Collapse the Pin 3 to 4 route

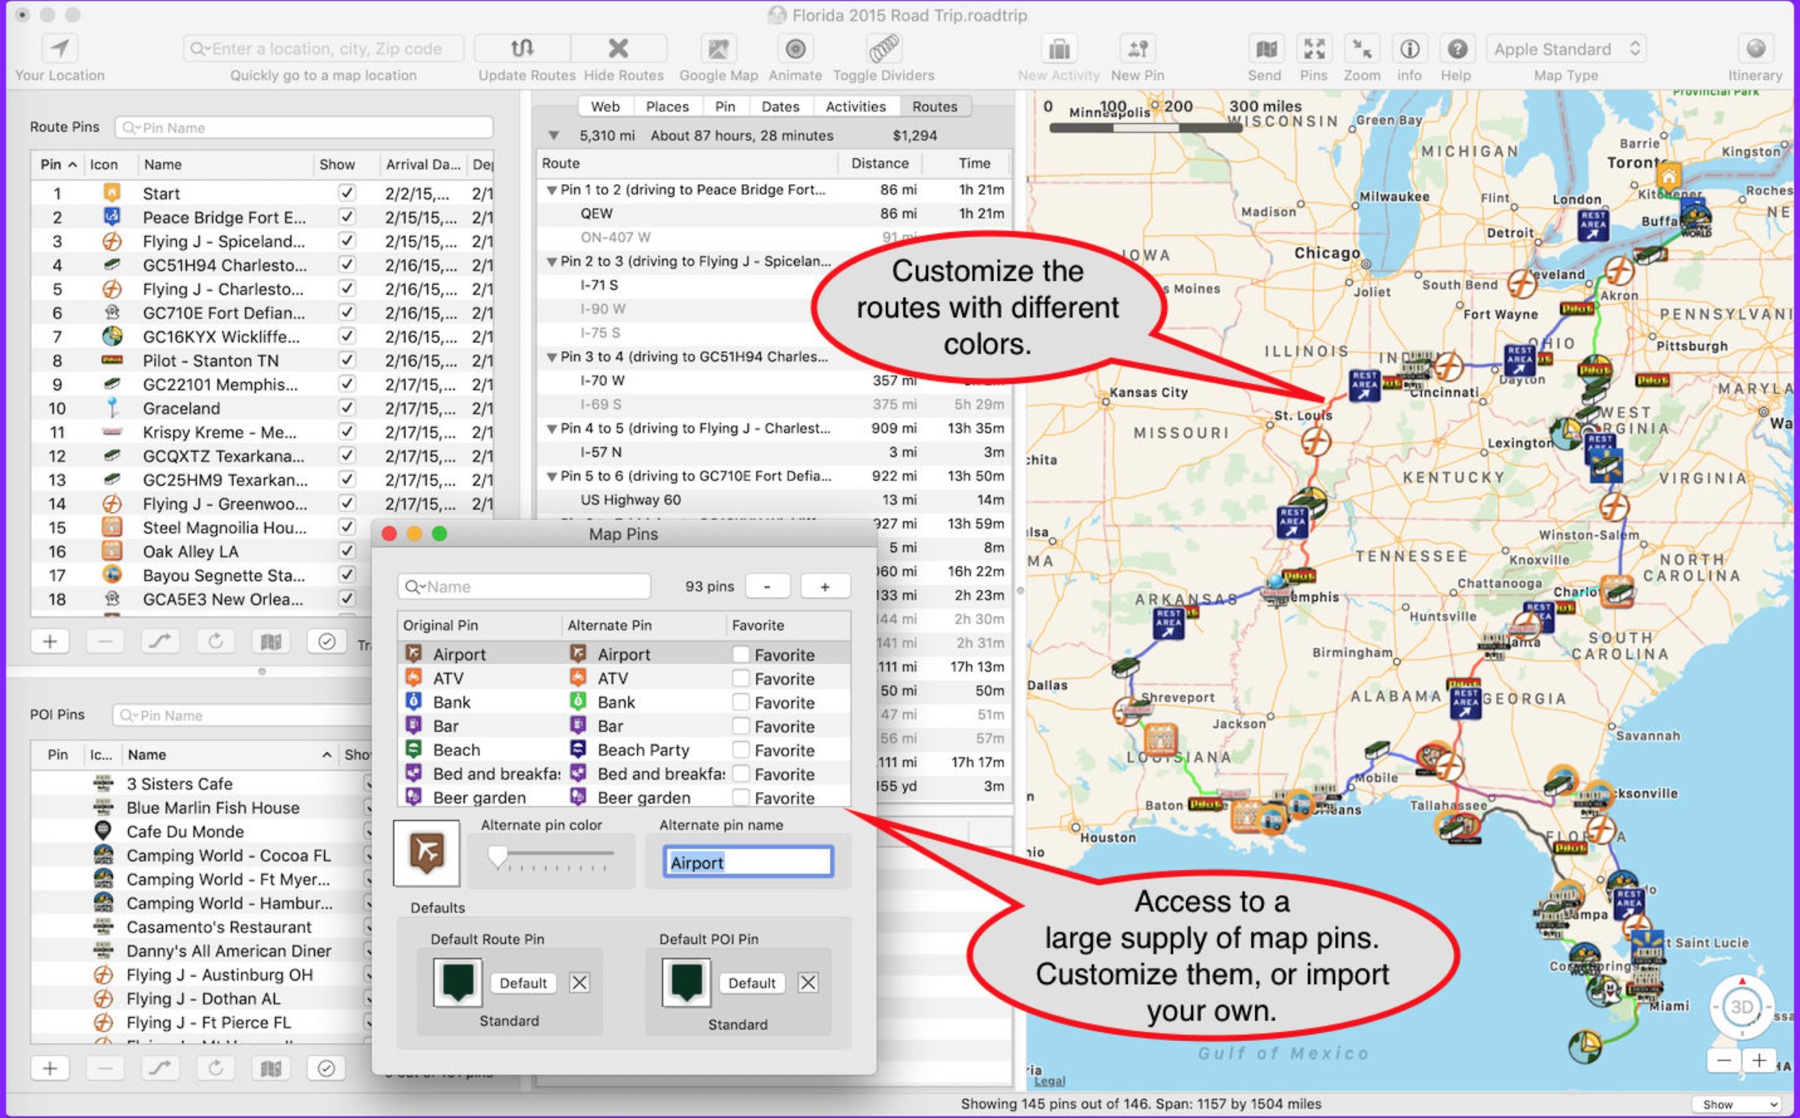click(550, 357)
